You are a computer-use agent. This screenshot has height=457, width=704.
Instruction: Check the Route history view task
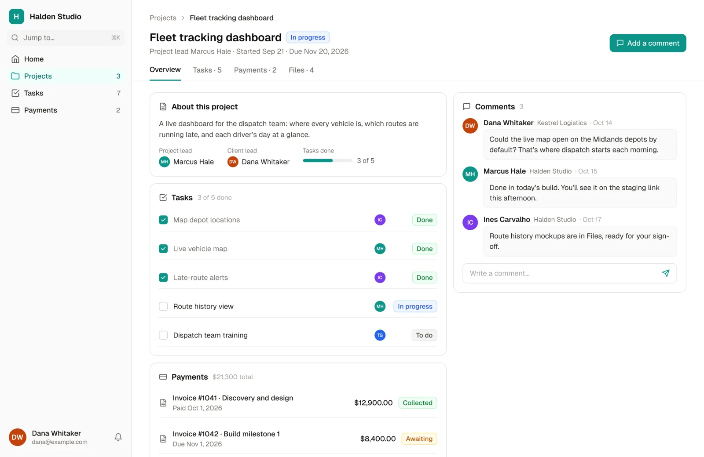(x=163, y=306)
